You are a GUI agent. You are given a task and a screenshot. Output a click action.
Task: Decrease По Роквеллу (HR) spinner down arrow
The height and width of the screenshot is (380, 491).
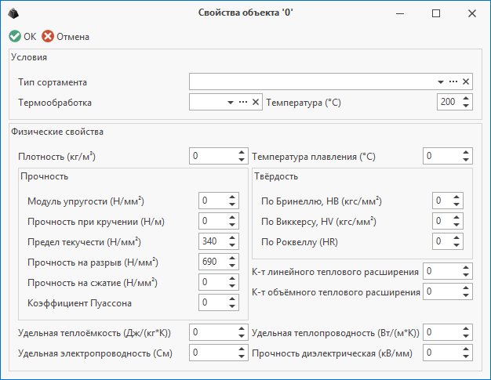coord(456,245)
